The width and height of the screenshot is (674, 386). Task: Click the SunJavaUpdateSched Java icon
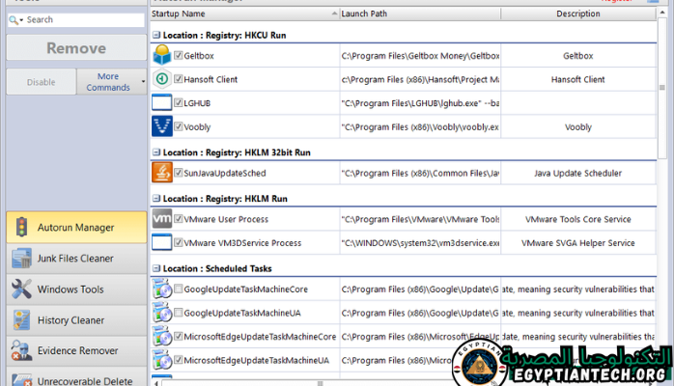click(x=162, y=173)
